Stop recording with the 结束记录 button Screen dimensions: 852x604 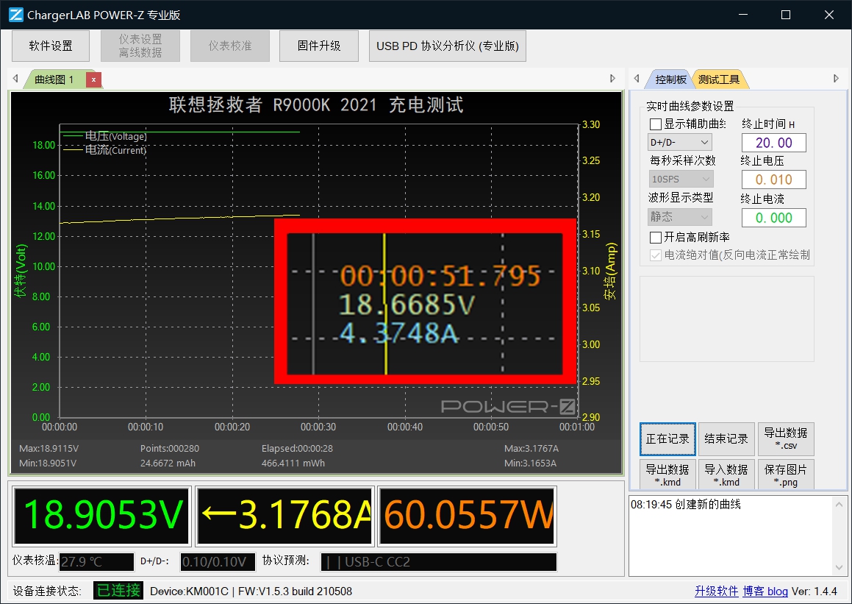pyautogui.click(x=726, y=438)
